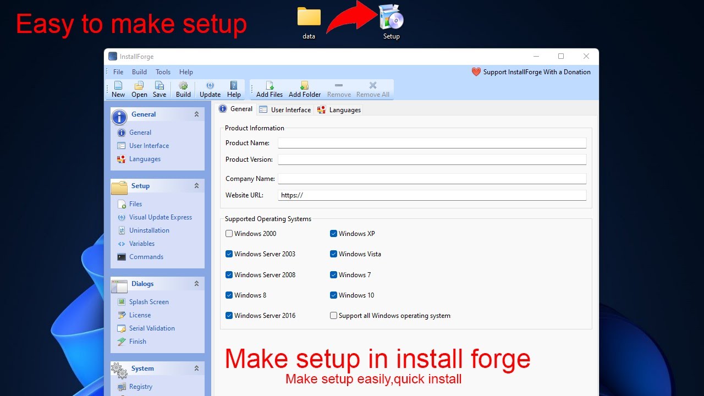The image size is (704, 396).
Task: Open the Help menu
Action: pyautogui.click(x=186, y=72)
